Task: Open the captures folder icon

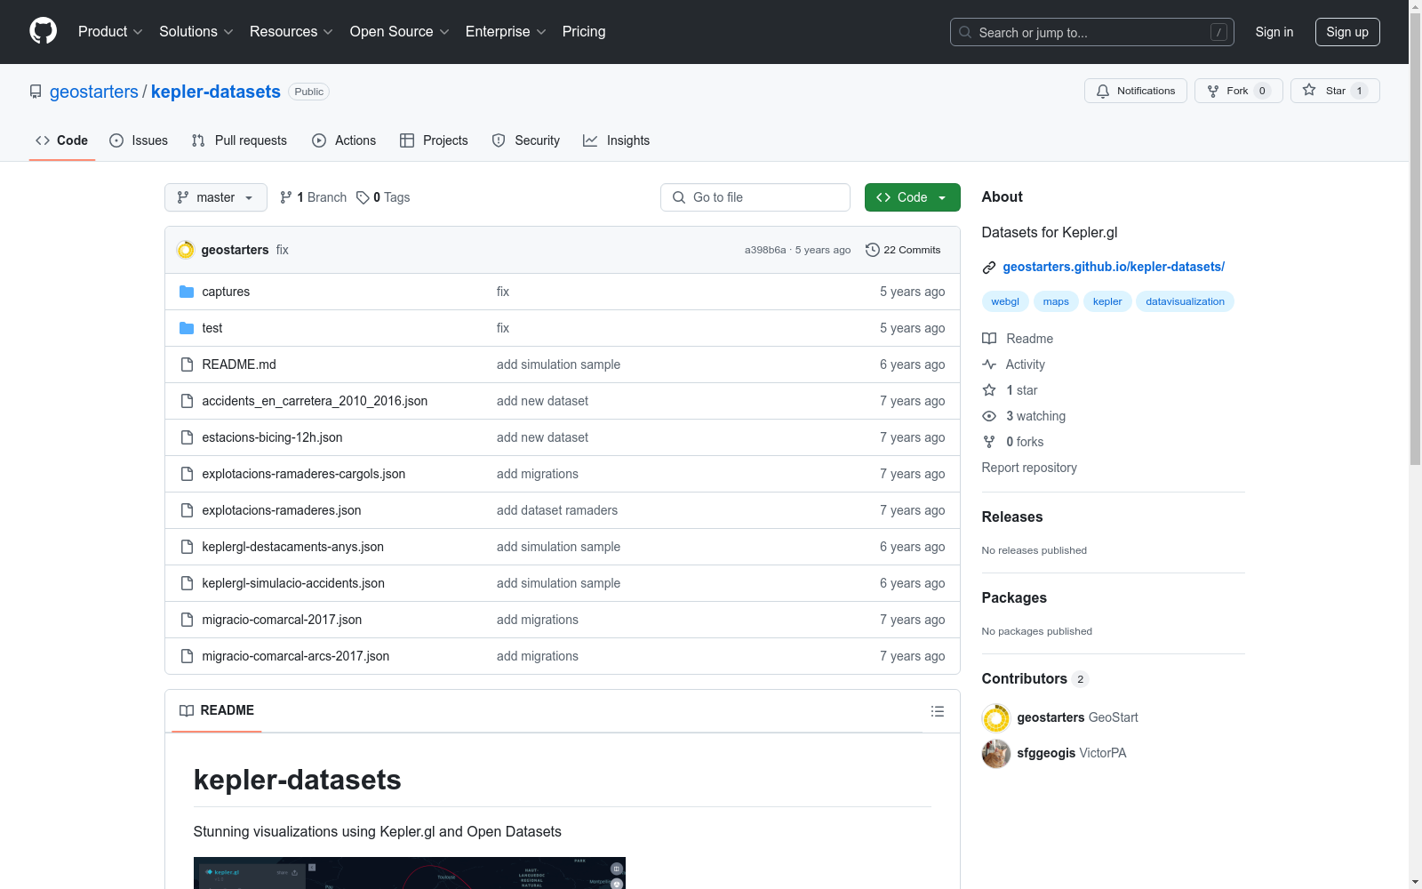Action: [x=187, y=292]
